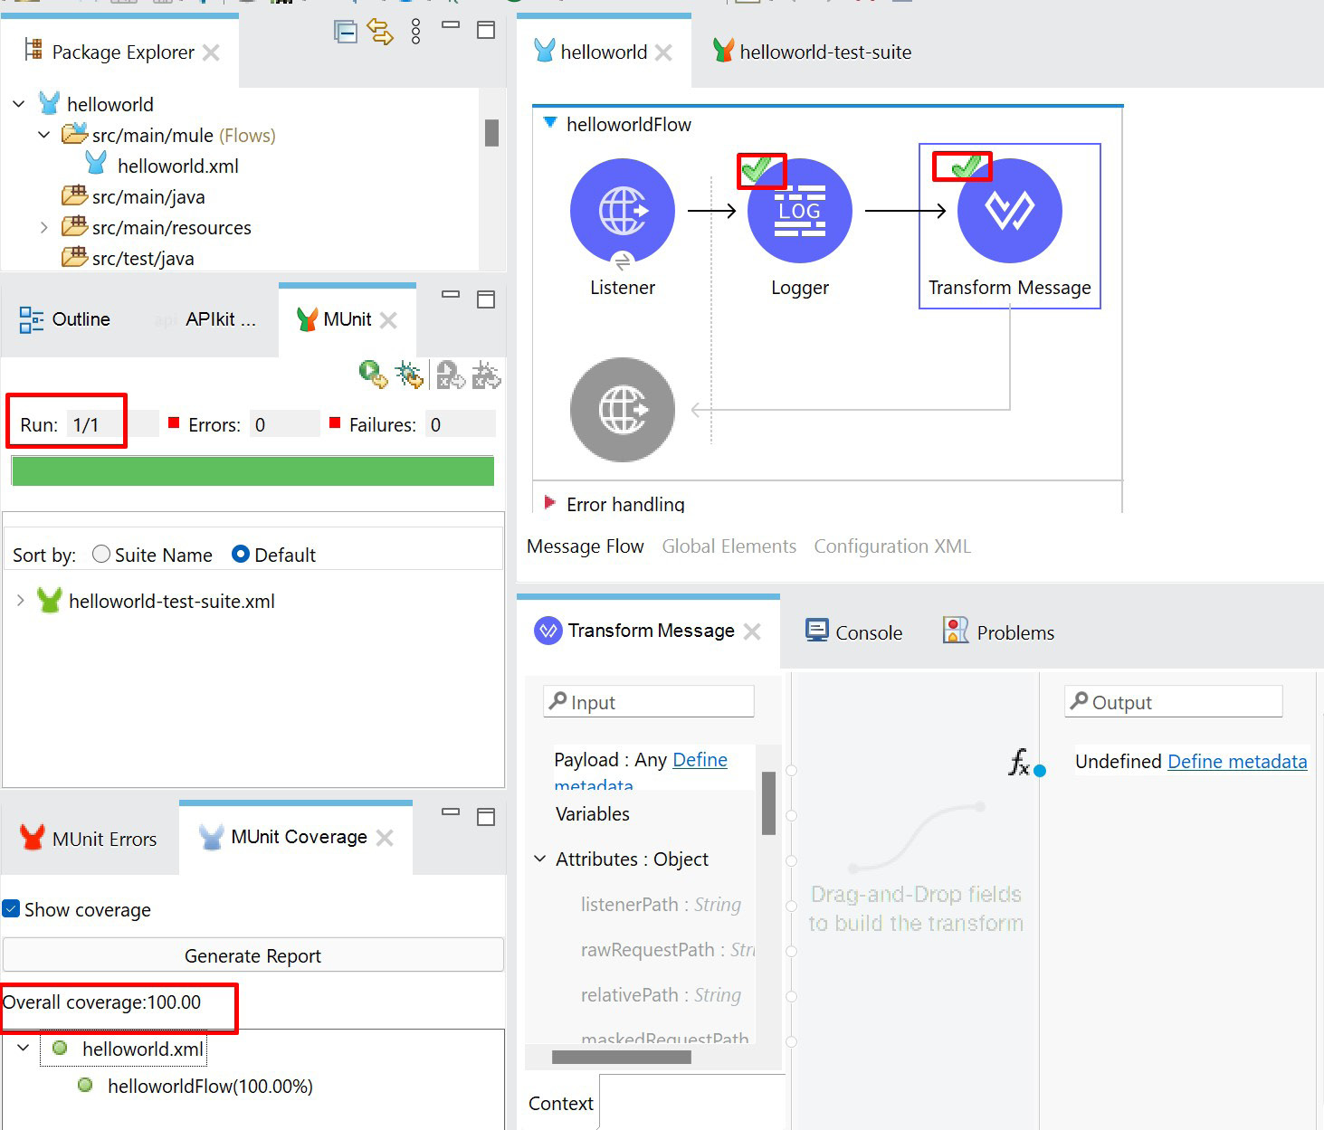Click helloworld-test-suite.xml MUnit icon

coord(50,600)
